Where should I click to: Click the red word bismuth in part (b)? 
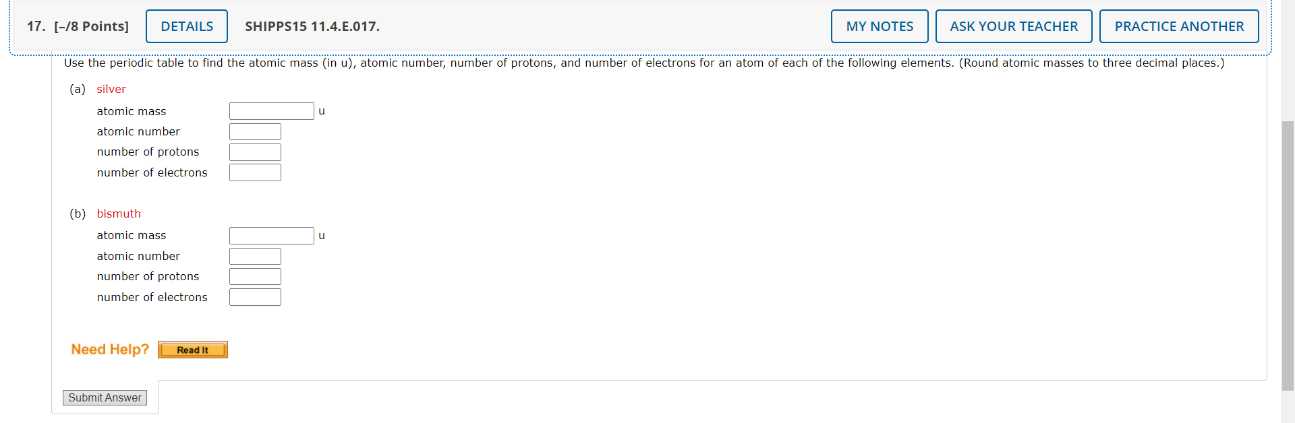point(119,214)
